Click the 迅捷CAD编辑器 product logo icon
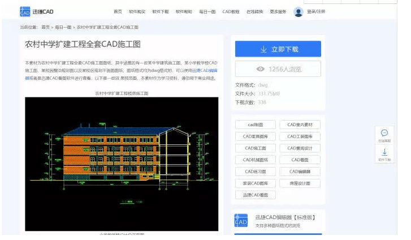 coord(241,221)
